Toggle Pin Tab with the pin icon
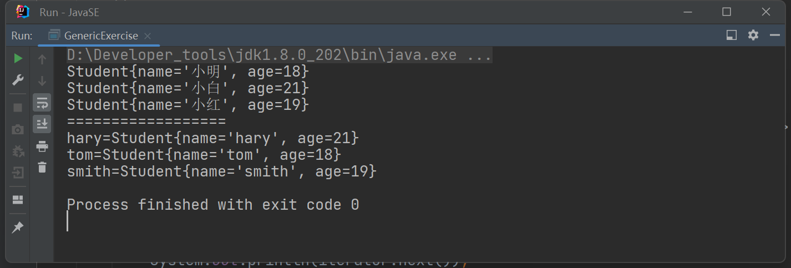Screen dimensions: 791x268 click(18, 227)
